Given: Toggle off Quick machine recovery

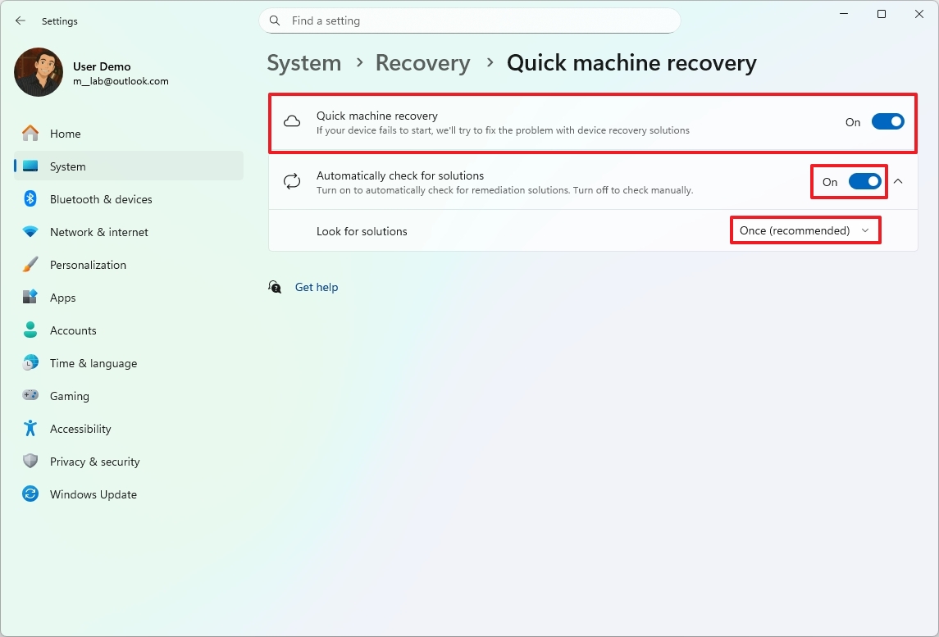Looking at the screenshot, I should [887, 121].
